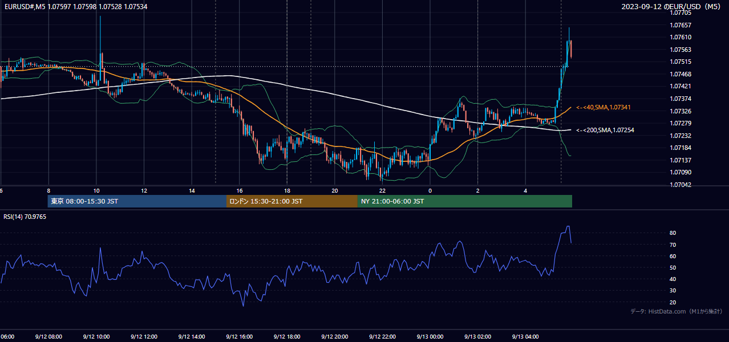
Task: Click price axis value 1.07042
Action: click(681, 185)
